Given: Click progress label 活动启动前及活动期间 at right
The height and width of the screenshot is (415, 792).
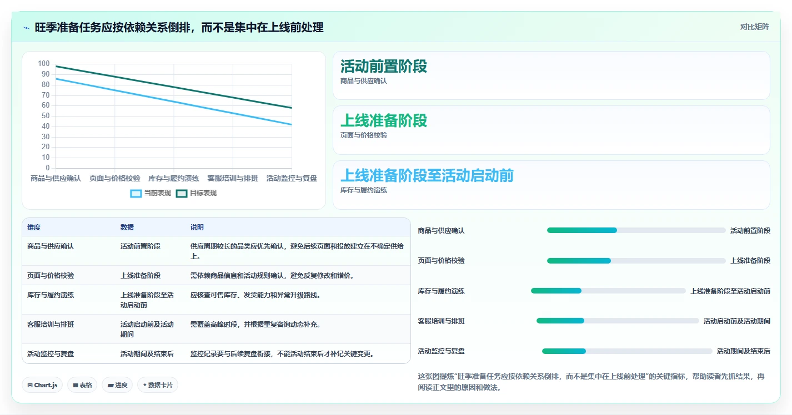Looking at the screenshot, I should point(737,321).
